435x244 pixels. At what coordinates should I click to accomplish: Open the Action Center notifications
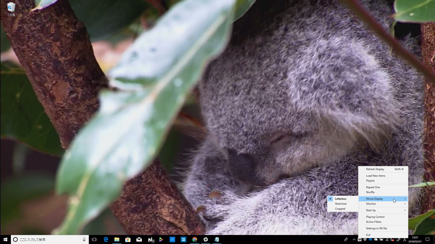[428, 240]
